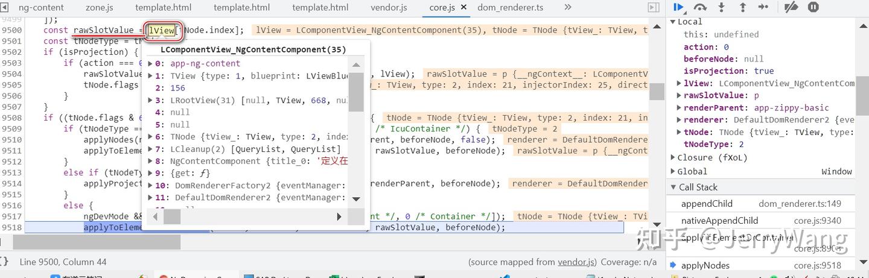This screenshot has width=869, height=278.
Task: Select appendChild call stack frame
Action: pos(707,204)
